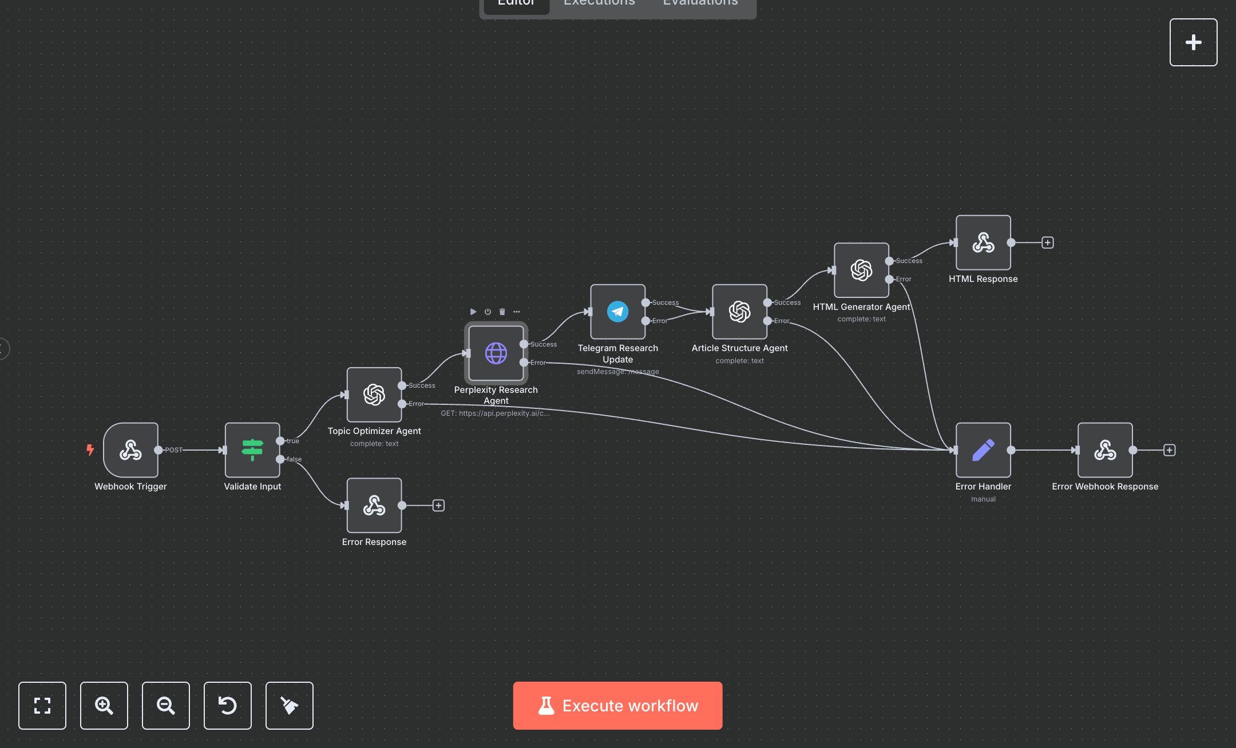Open the Webhook Trigger node
The height and width of the screenshot is (748, 1236).
(x=130, y=450)
